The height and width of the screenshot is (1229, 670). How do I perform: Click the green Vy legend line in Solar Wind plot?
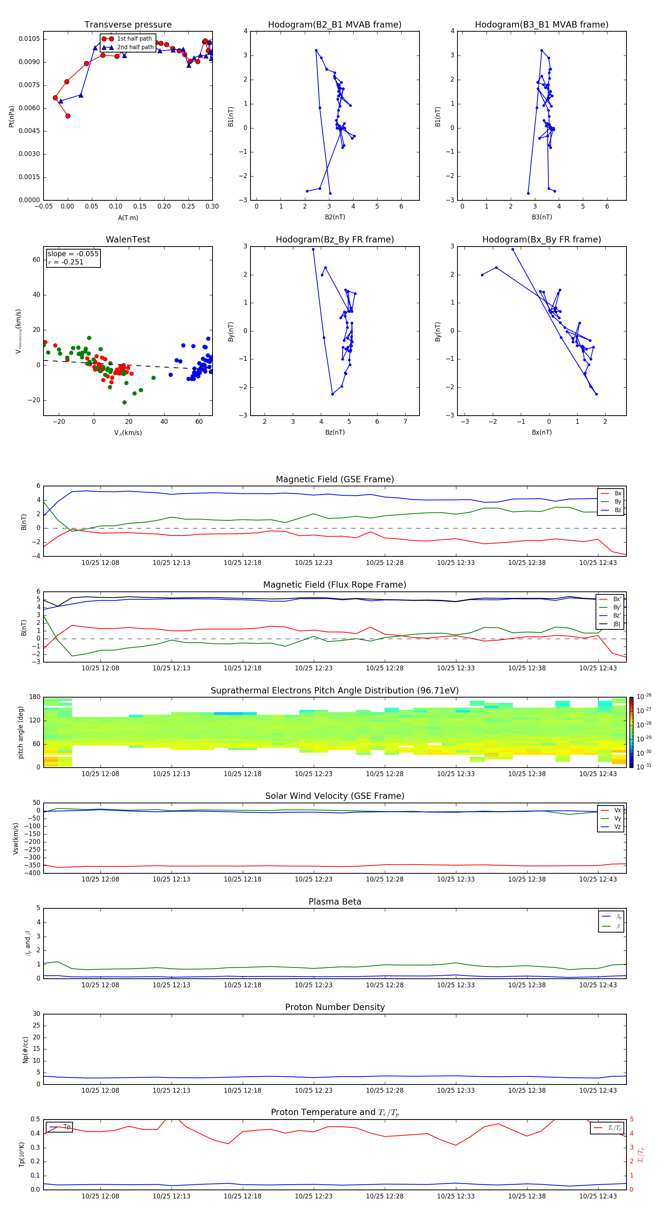[x=604, y=818]
